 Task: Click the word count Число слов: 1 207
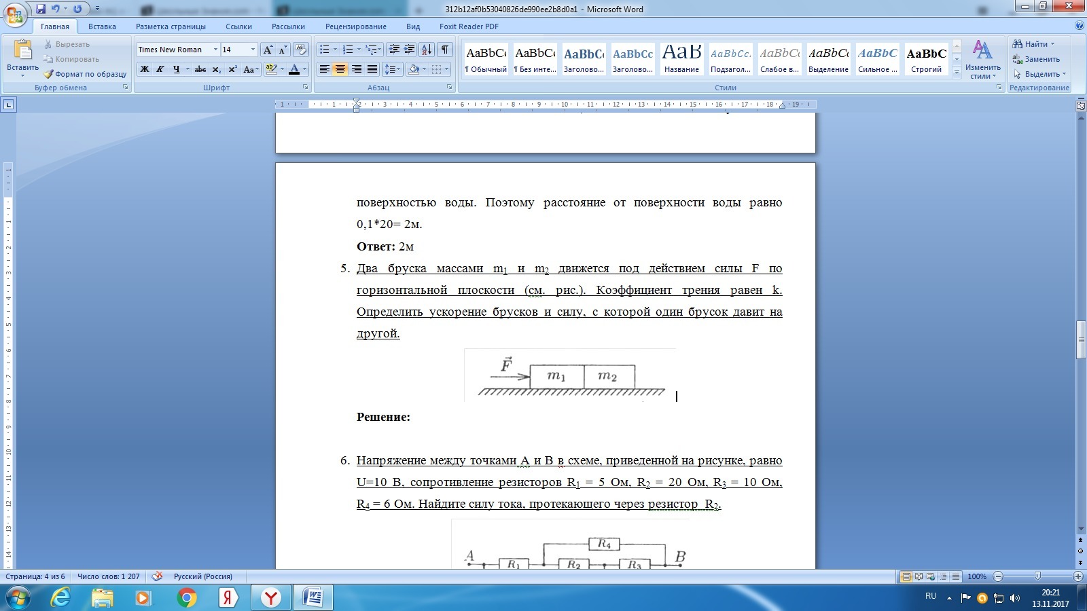109,576
